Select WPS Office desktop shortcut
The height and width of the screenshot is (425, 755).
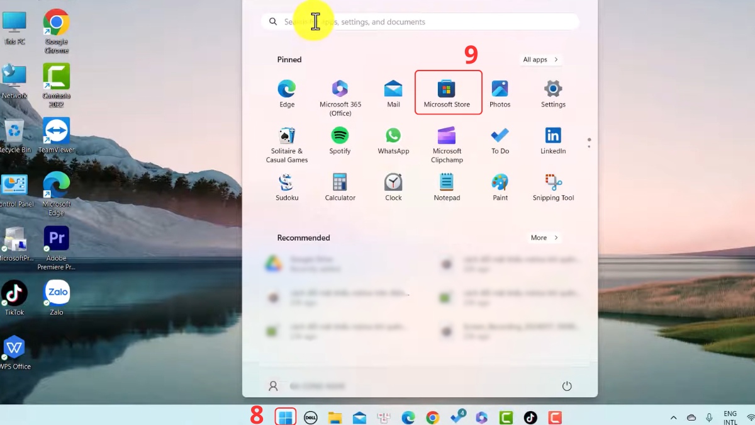[x=14, y=353]
